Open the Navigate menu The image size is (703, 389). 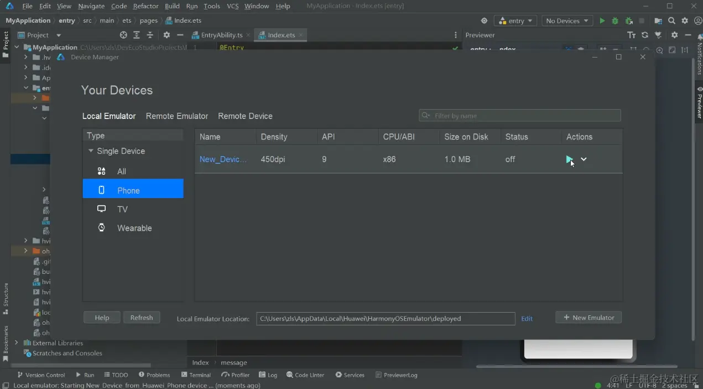coord(91,6)
